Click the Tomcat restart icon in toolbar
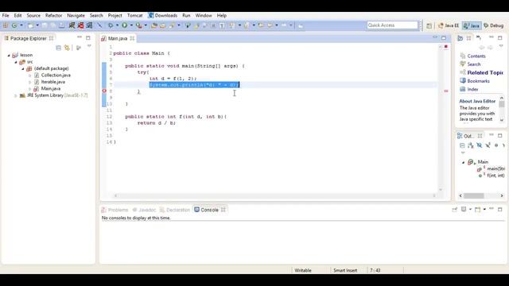Image resolution: width=509 pixels, height=286 pixels. 89,25
